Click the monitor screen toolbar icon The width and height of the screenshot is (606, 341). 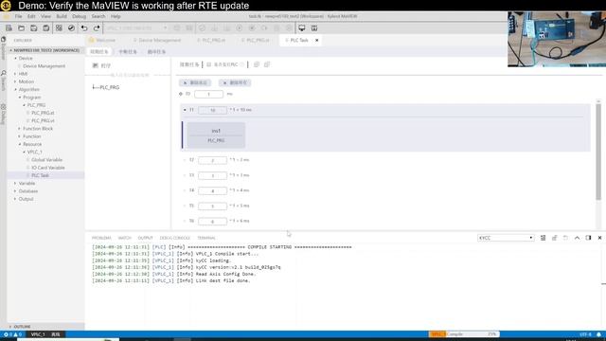[x=302, y=28]
